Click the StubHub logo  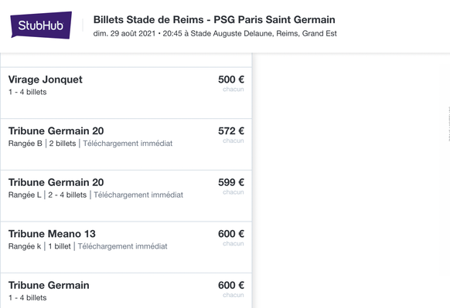pyautogui.click(x=41, y=25)
